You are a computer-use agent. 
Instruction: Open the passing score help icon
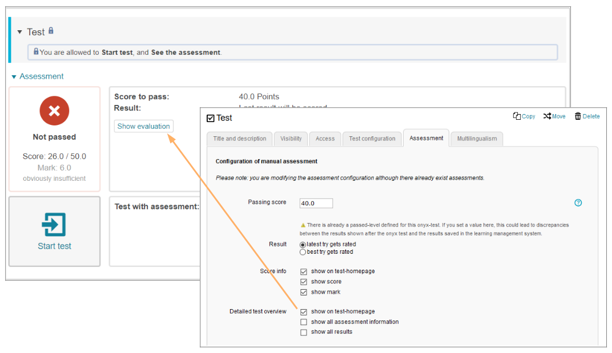578,203
